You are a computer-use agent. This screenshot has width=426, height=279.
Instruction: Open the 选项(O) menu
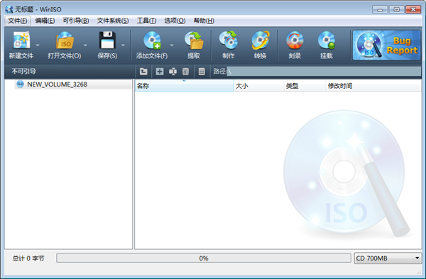point(175,21)
